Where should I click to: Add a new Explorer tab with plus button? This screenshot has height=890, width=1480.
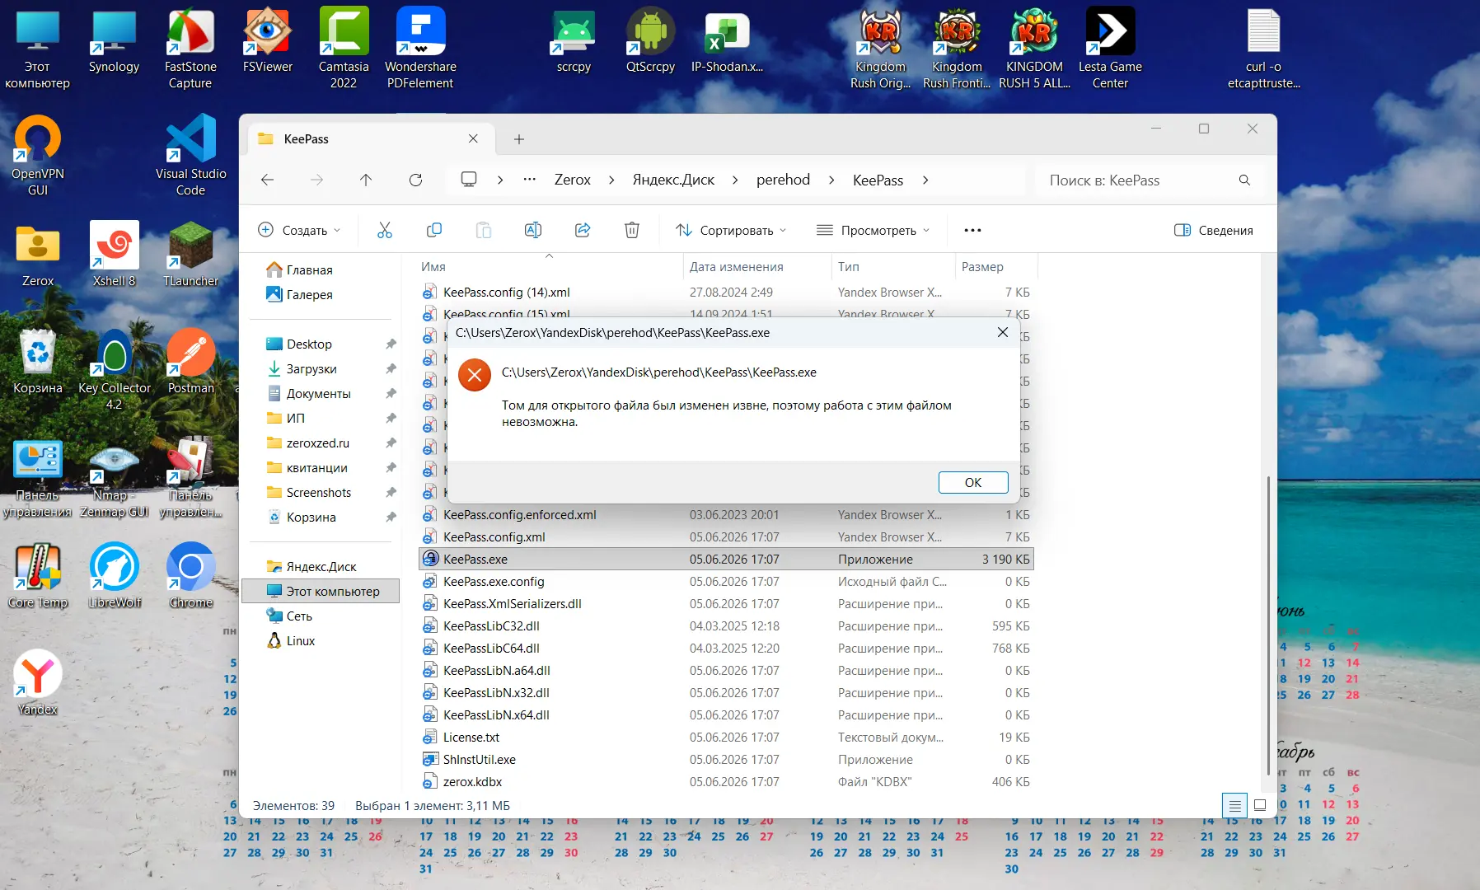pos(519,139)
